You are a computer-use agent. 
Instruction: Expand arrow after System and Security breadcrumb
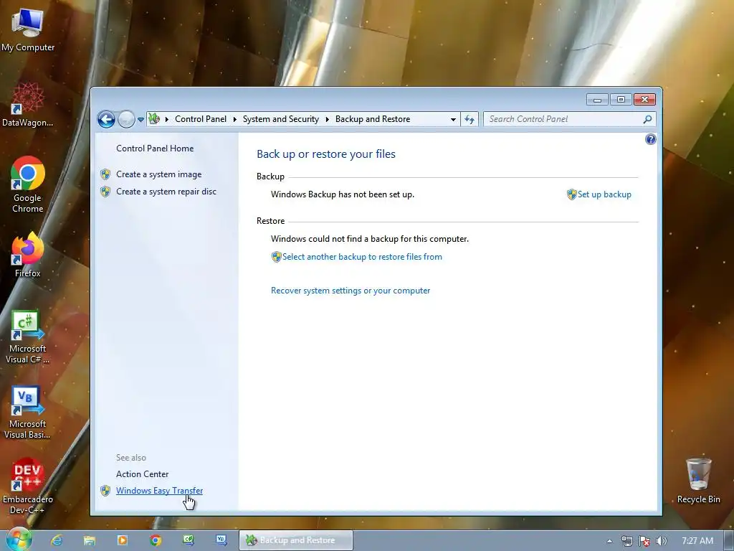coord(327,120)
